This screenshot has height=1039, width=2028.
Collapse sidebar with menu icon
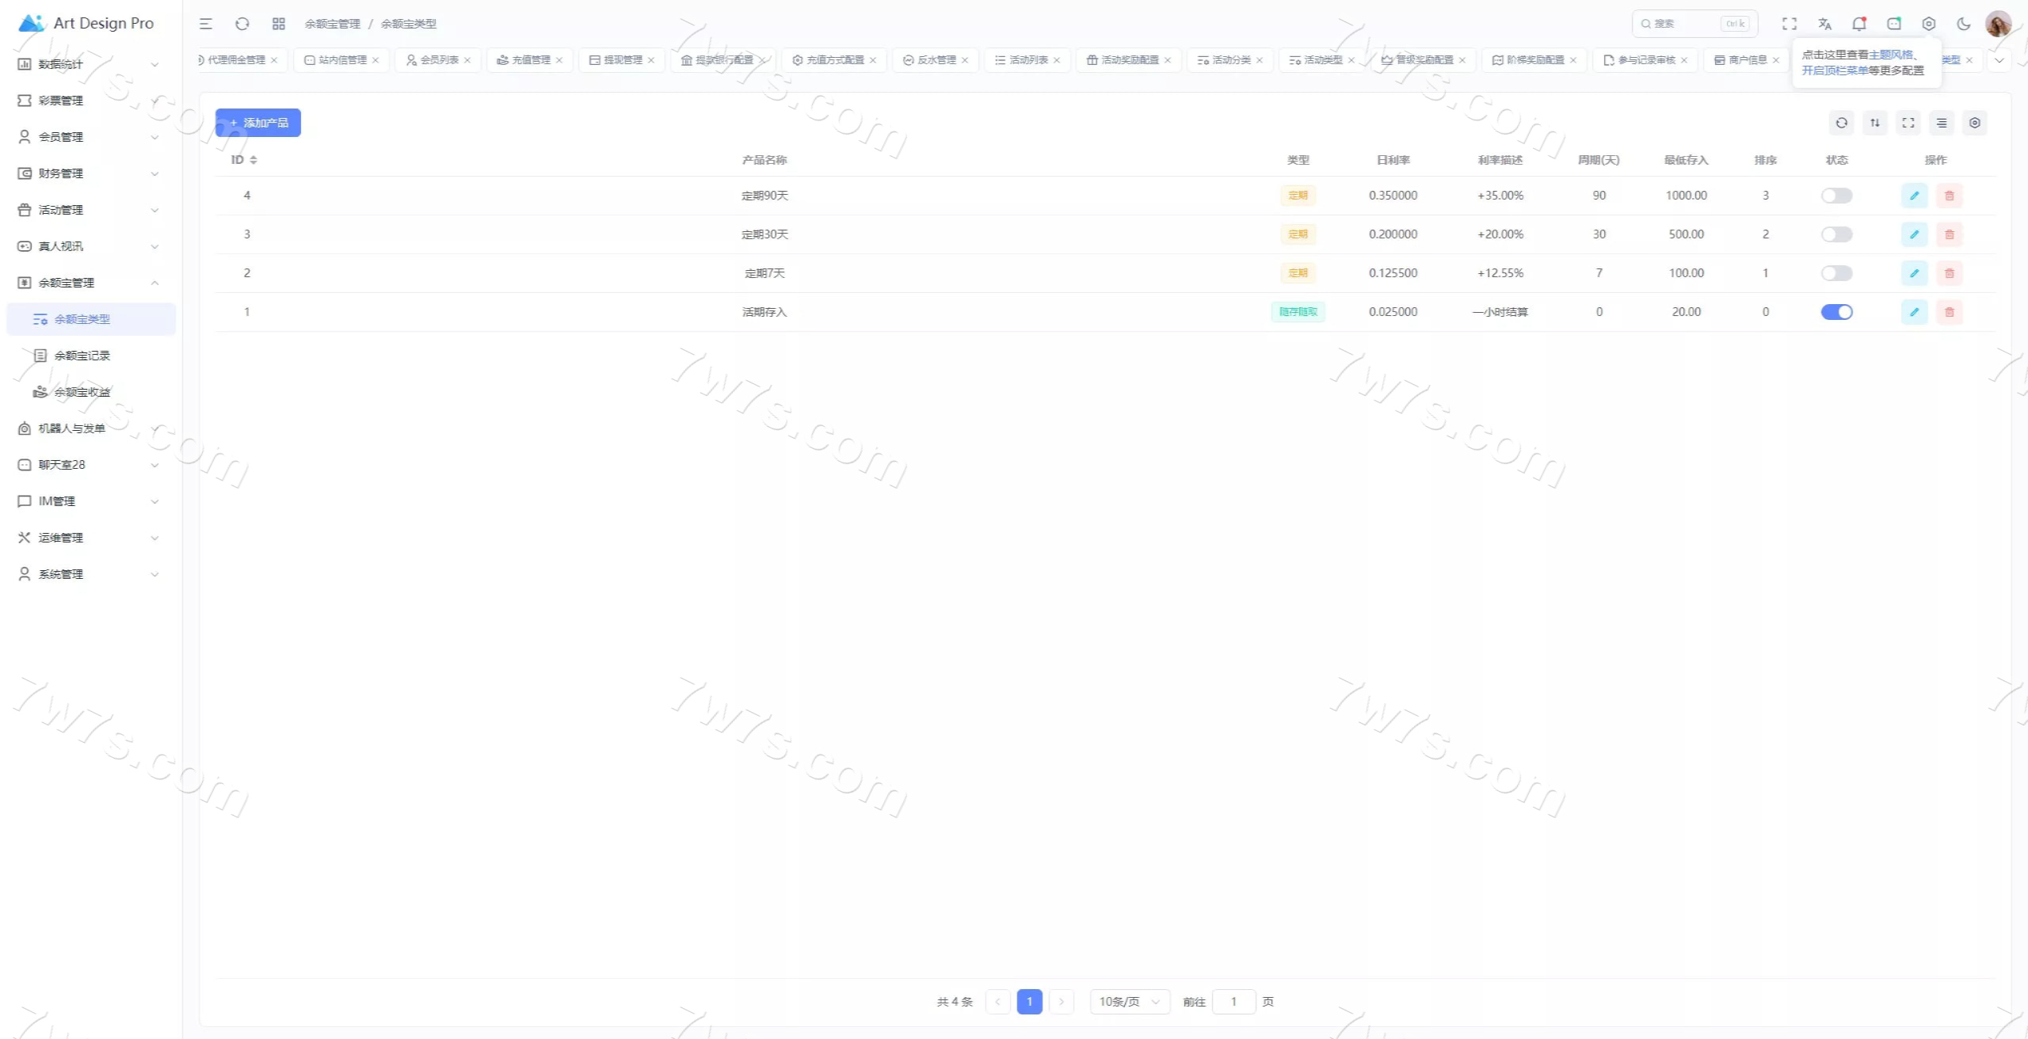point(206,24)
